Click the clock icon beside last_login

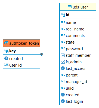pyautogui.click(x=63, y=101)
